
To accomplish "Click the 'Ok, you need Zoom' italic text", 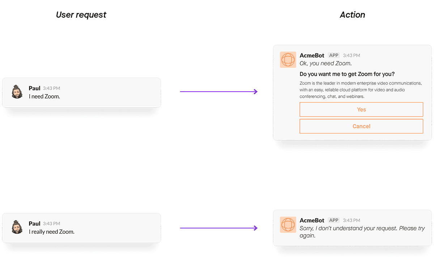I will 325,63.
